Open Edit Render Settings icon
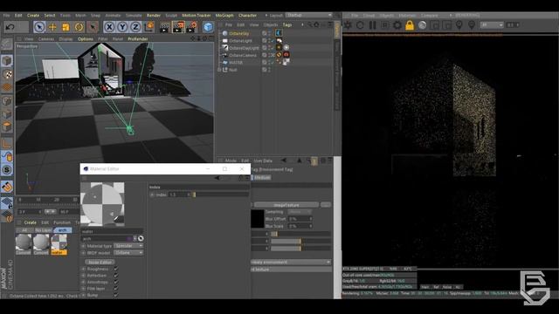Viewport: 559px width, 314px height. pyautogui.click(x=192, y=27)
